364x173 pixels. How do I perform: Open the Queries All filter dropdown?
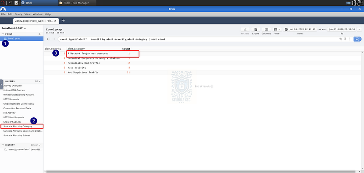(38, 81)
